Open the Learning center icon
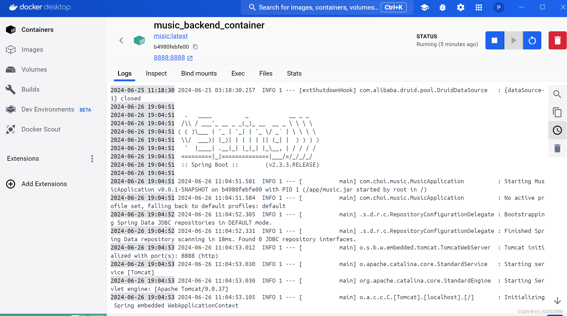 tap(425, 8)
